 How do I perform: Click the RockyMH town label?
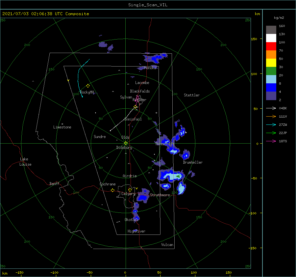tap(87, 92)
